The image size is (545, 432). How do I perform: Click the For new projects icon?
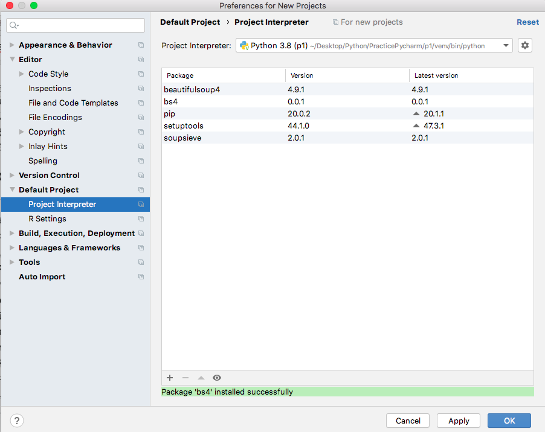coord(335,22)
